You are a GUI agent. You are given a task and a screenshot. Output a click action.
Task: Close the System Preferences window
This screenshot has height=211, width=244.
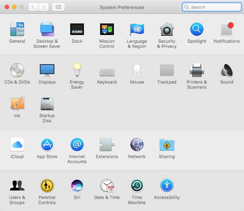[x=7, y=7]
